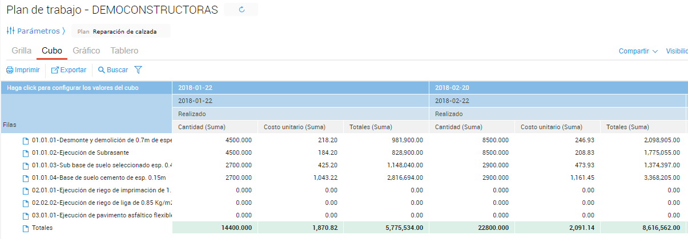Open the Compartir dropdown
The height and width of the screenshot is (239, 688).
(638, 51)
